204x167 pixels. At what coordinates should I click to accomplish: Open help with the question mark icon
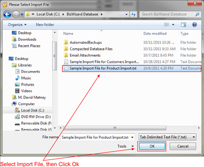pyautogui.click(x=194, y=25)
